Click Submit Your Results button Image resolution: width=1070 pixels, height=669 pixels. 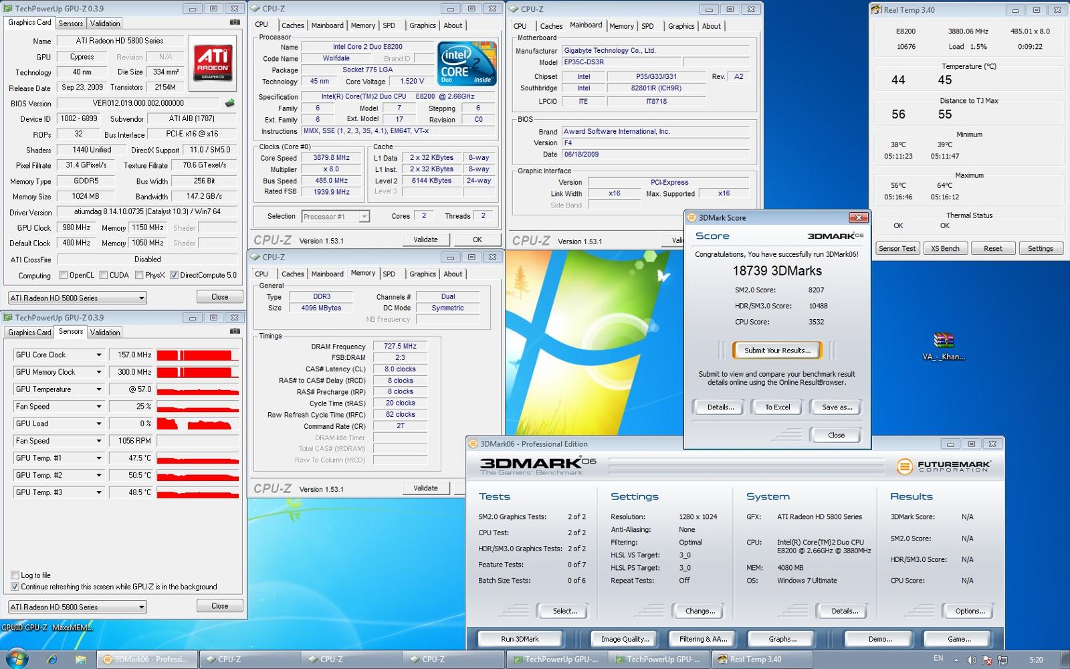pos(777,351)
